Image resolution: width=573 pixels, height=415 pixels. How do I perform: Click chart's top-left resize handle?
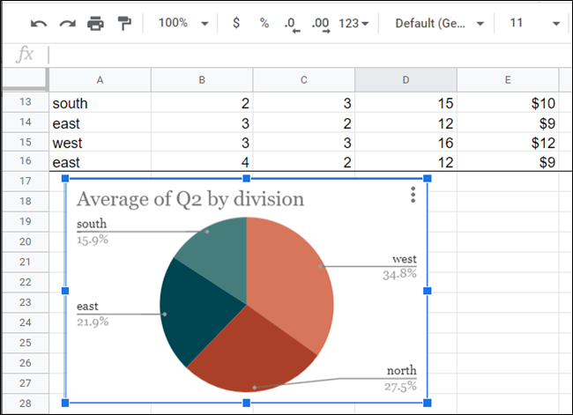tap(65, 178)
